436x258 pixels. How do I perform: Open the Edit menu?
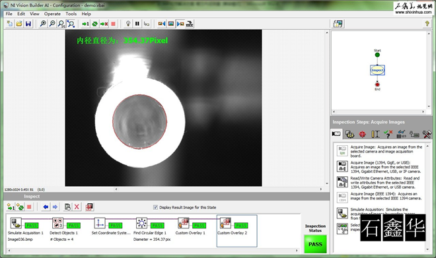21,14
